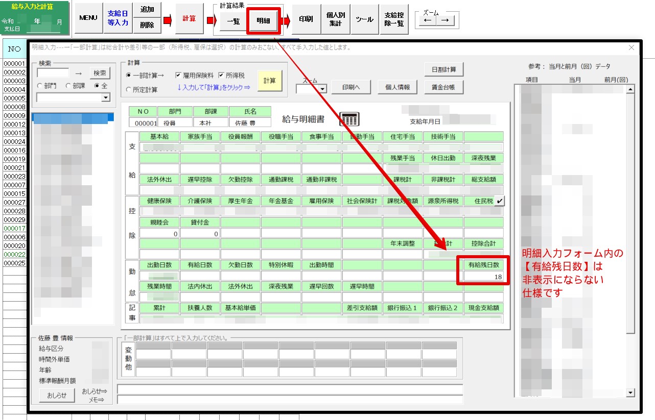The height and width of the screenshot is (420, 655).
Task: Open the ズーム dropdown in the dialog
Action: tap(323, 89)
